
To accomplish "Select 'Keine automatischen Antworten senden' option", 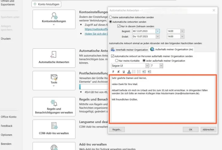I will tap(111, 17).
